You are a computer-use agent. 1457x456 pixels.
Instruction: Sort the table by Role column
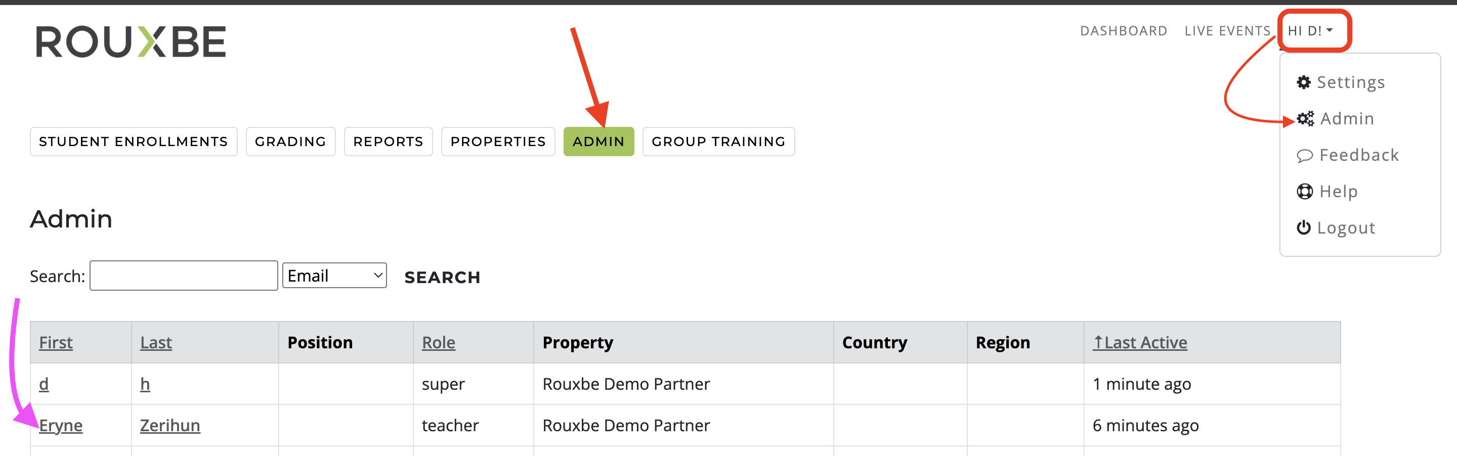(438, 342)
